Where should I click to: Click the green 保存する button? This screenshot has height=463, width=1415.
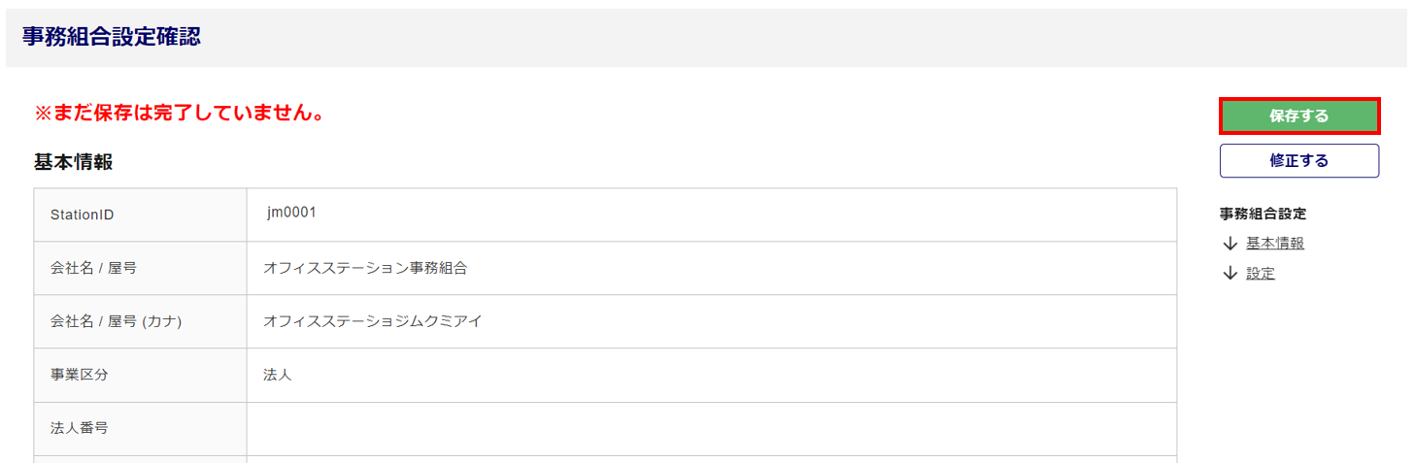click(1298, 116)
